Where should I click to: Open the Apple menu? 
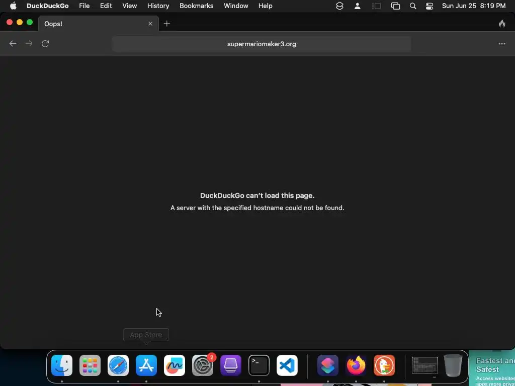[x=13, y=6]
